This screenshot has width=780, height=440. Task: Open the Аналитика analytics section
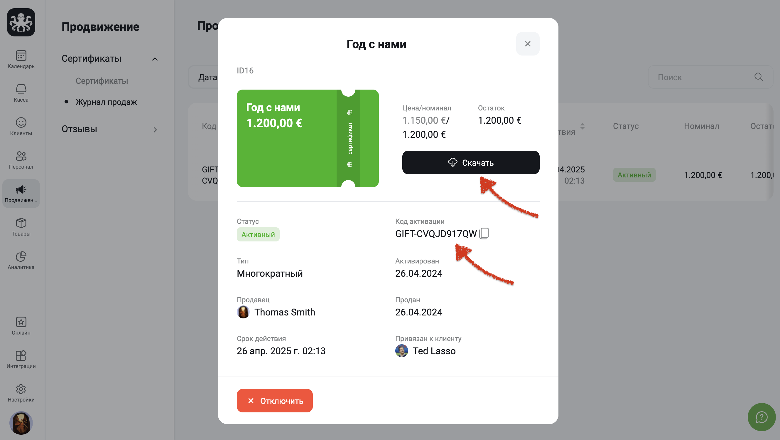pyautogui.click(x=21, y=260)
